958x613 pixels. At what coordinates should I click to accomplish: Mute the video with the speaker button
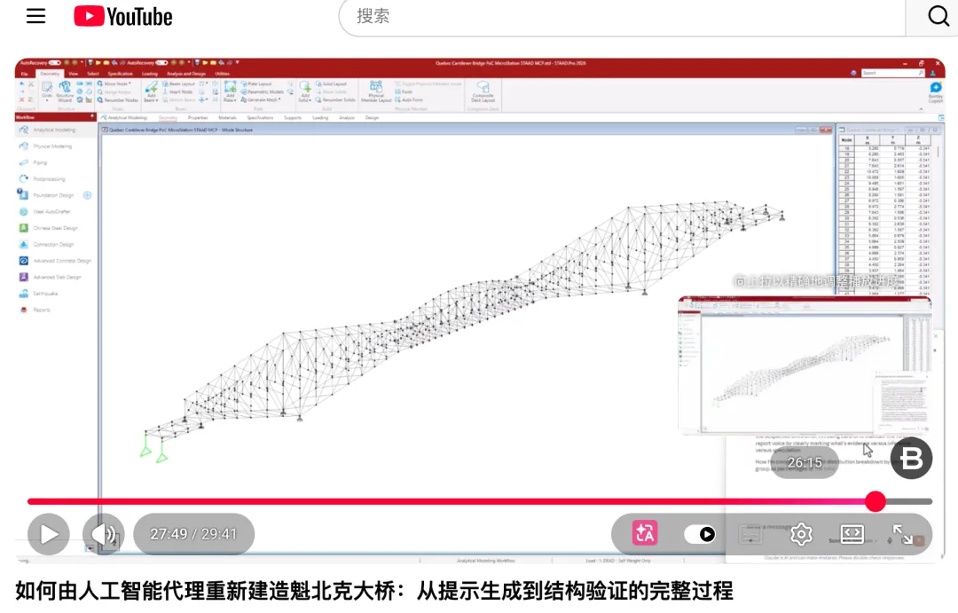[104, 534]
